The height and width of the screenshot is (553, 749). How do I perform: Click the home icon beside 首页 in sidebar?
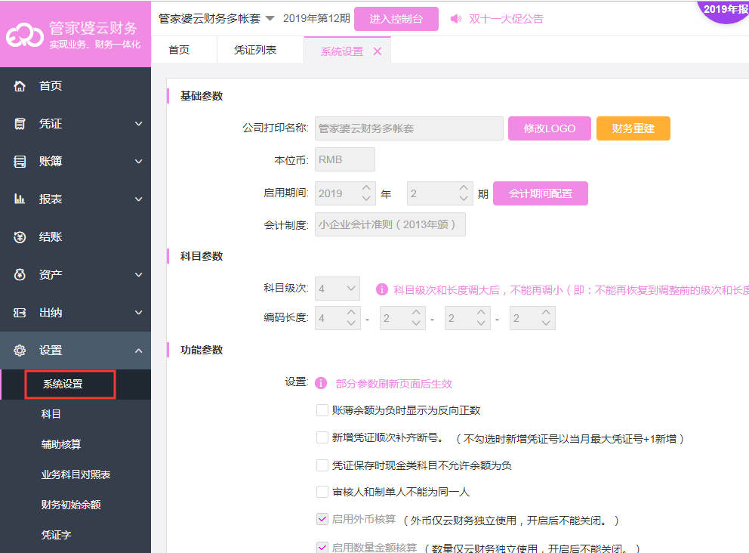(x=20, y=86)
